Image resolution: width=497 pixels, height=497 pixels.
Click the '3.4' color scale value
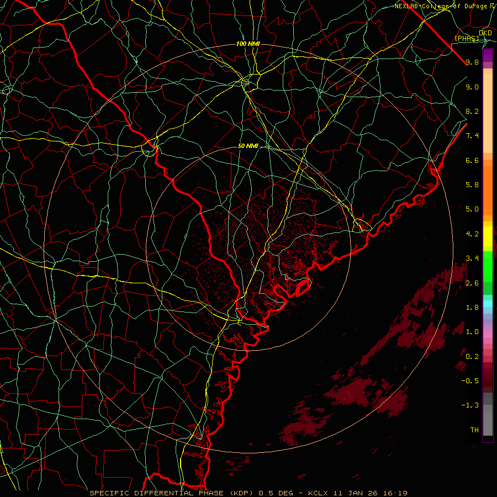pos(472,258)
